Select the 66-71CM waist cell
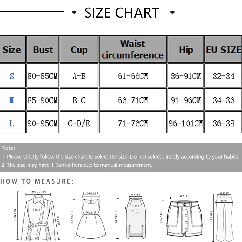 (x=133, y=100)
